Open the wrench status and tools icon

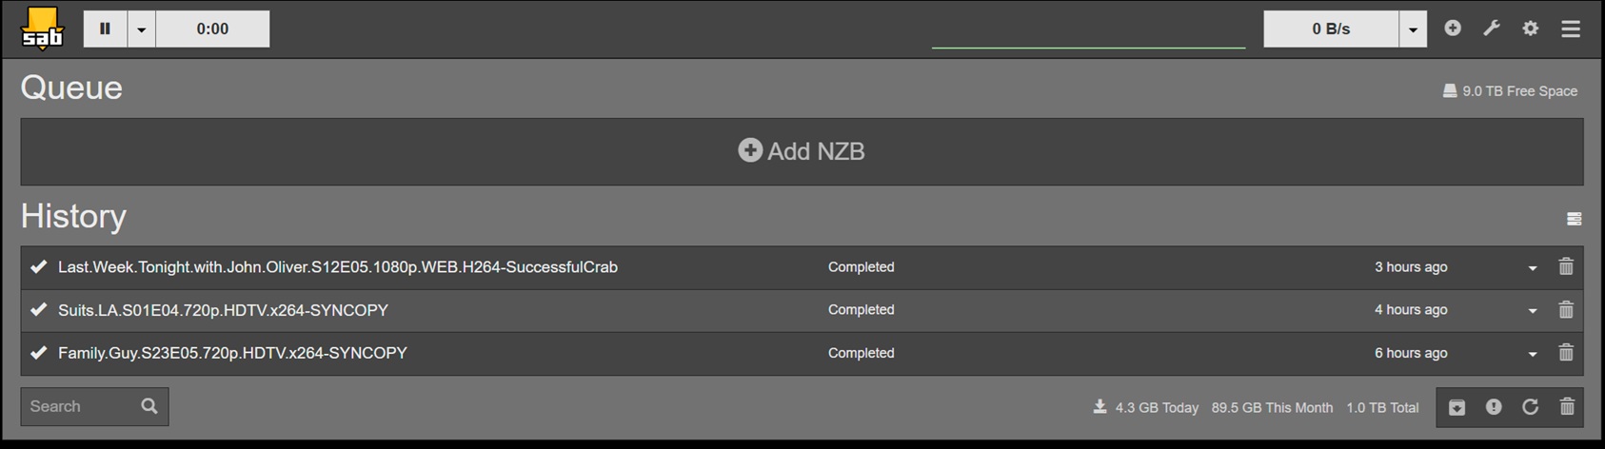1492,29
